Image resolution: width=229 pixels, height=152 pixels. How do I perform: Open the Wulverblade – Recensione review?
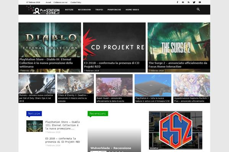click(111, 148)
